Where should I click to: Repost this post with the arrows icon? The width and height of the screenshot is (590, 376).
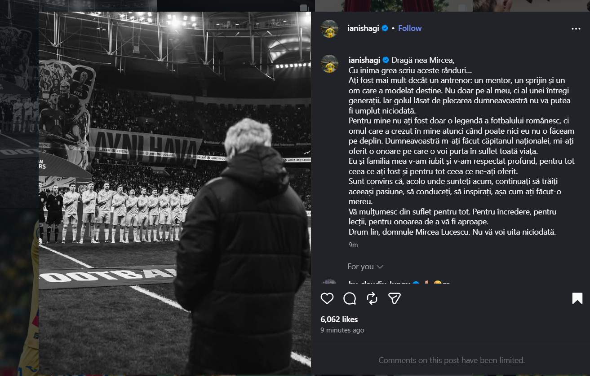(372, 299)
